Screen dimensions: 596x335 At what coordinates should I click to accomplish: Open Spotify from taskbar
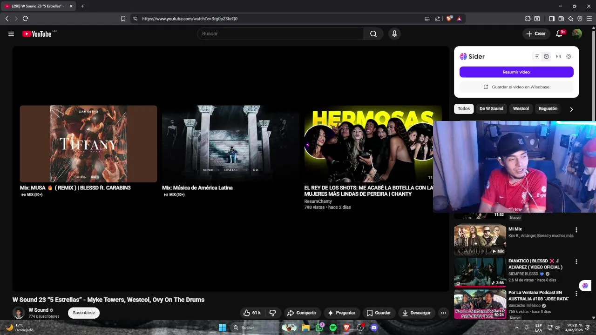pyautogui.click(x=333, y=328)
